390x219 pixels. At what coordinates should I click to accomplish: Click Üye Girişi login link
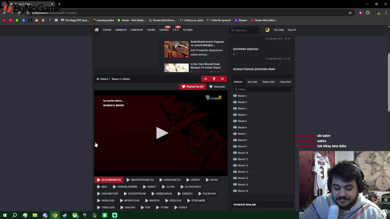(279, 30)
